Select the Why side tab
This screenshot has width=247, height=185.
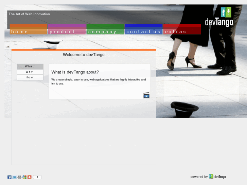click(30, 72)
